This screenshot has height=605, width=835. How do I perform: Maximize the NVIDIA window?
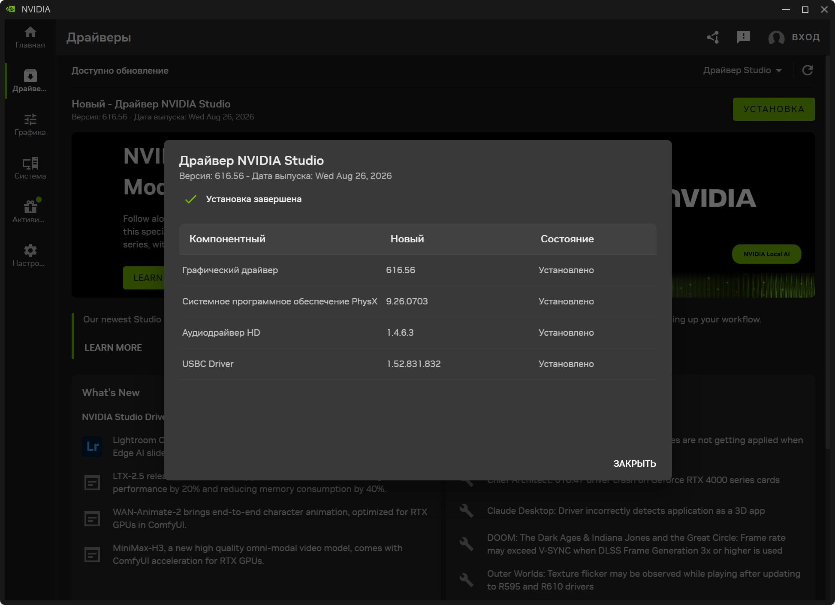[x=805, y=9]
